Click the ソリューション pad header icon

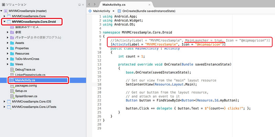pyautogui.click(x=3, y=4)
